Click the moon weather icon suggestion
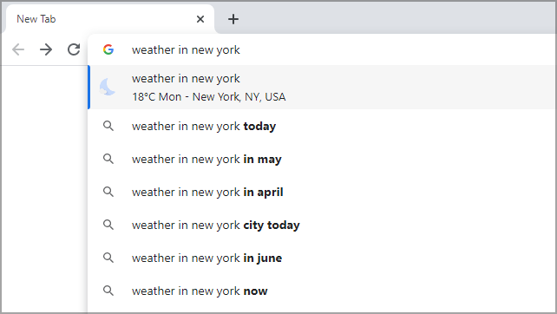 click(108, 87)
